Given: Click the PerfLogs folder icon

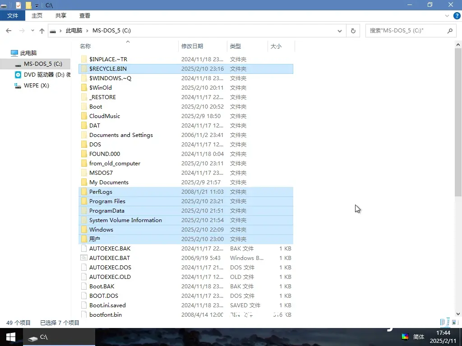Looking at the screenshot, I should coord(84,192).
